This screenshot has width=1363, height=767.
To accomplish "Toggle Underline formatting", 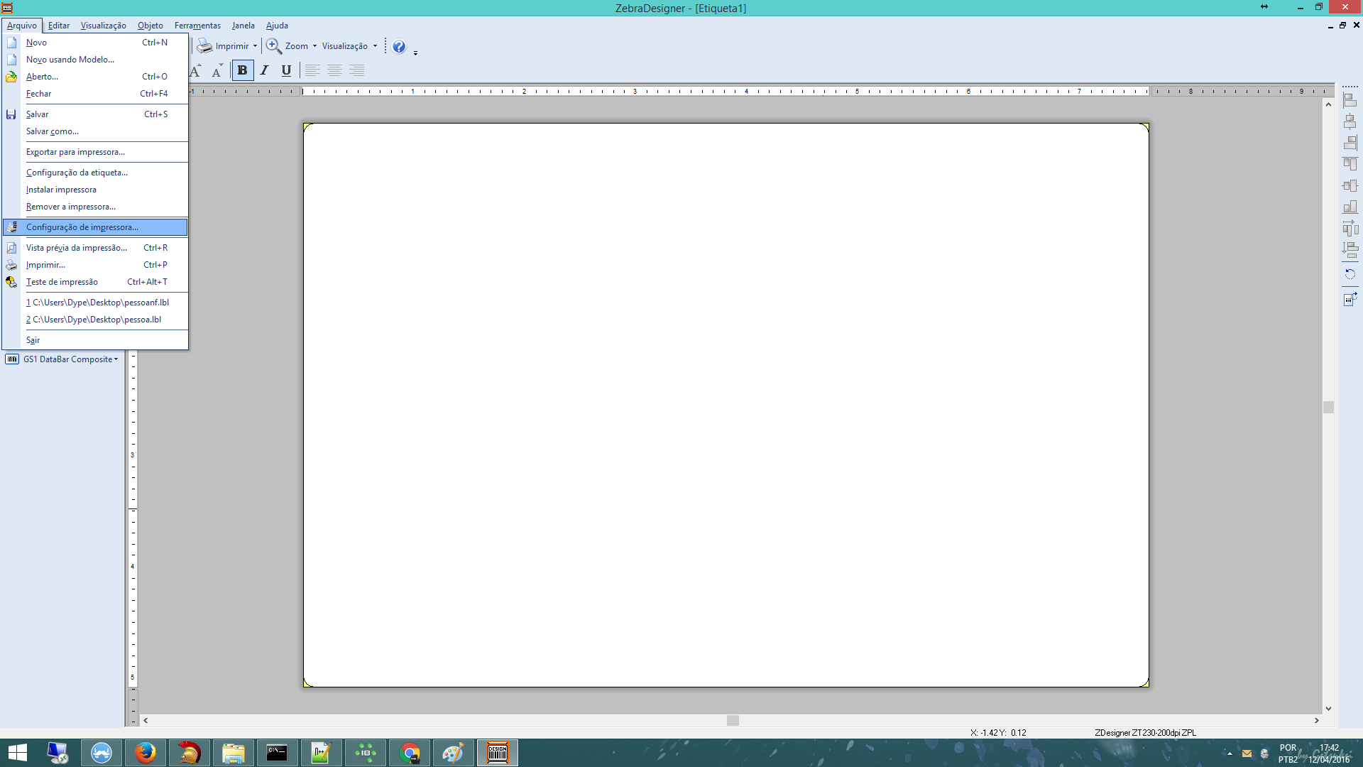I will pos(286,70).
